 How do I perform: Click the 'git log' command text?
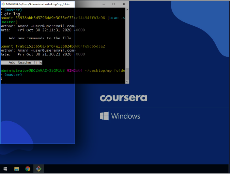tap(12, 14)
